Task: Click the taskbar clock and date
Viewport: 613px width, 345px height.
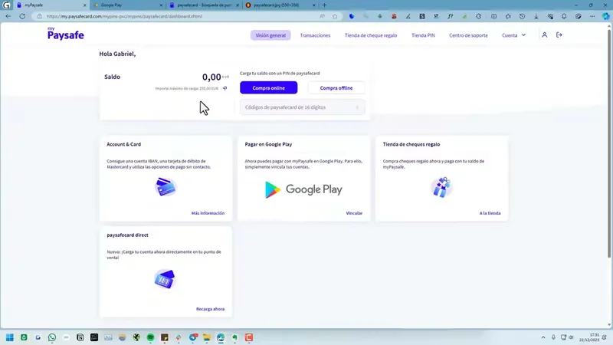Action: [x=589, y=337]
